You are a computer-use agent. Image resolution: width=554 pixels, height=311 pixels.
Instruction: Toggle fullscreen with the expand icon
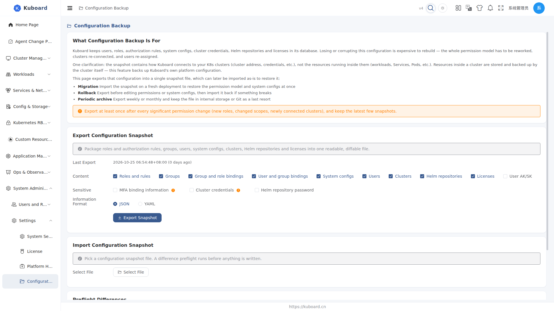[501, 8]
